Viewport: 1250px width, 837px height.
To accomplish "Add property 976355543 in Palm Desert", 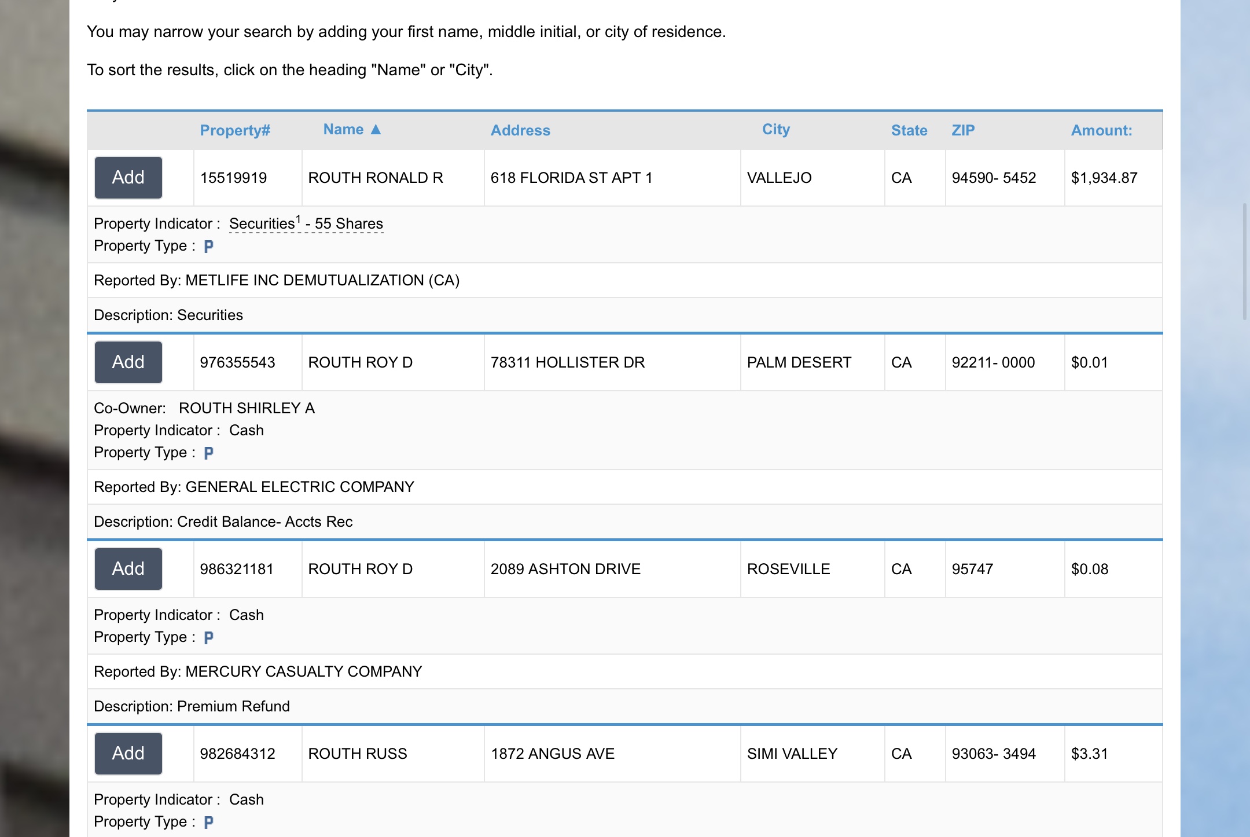I will 128,362.
